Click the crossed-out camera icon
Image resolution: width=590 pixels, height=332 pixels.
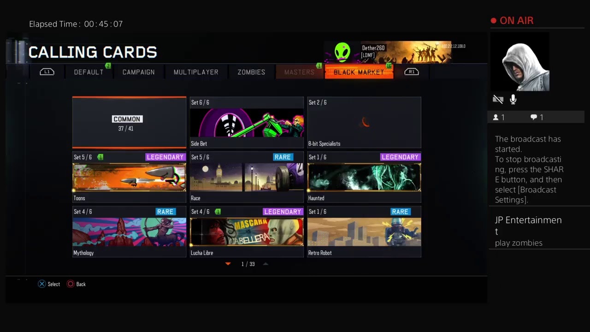point(498,99)
